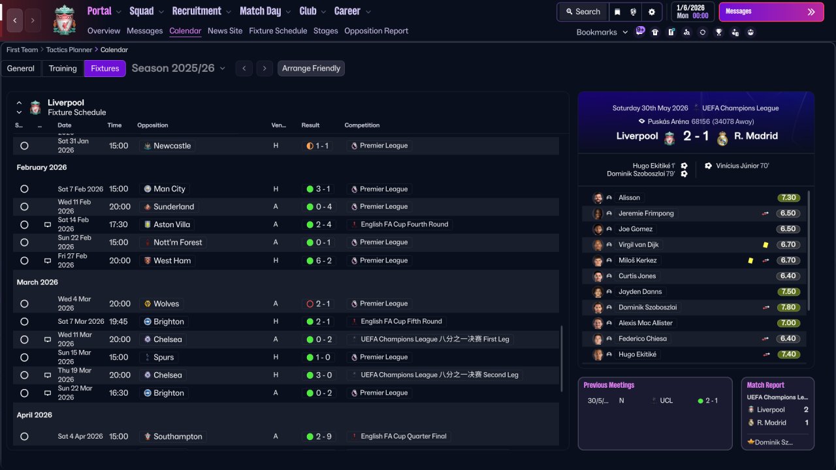
Task: Open the 9+ notifications chat icon
Action: (x=640, y=31)
